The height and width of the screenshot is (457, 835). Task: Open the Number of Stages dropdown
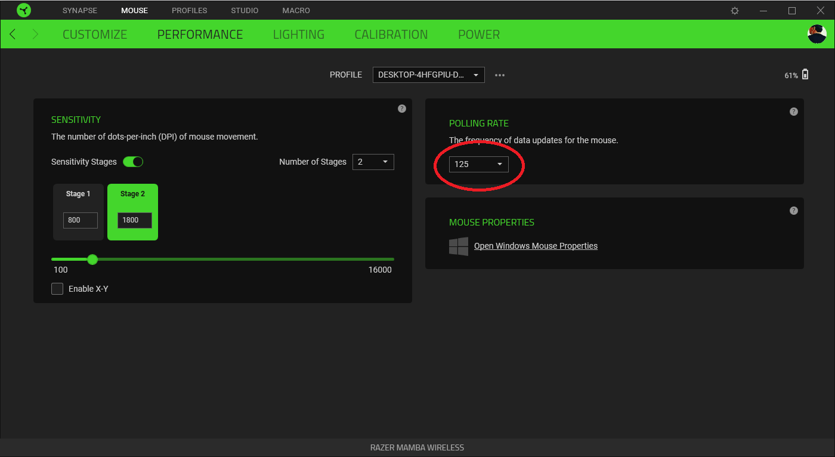coord(373,161)
